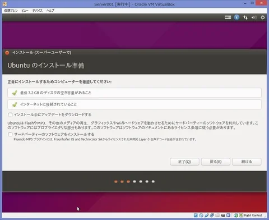Click the green arrow keyboard capture icon
Image resolution: width=269 pixels, height=220 pixels.
241,216
